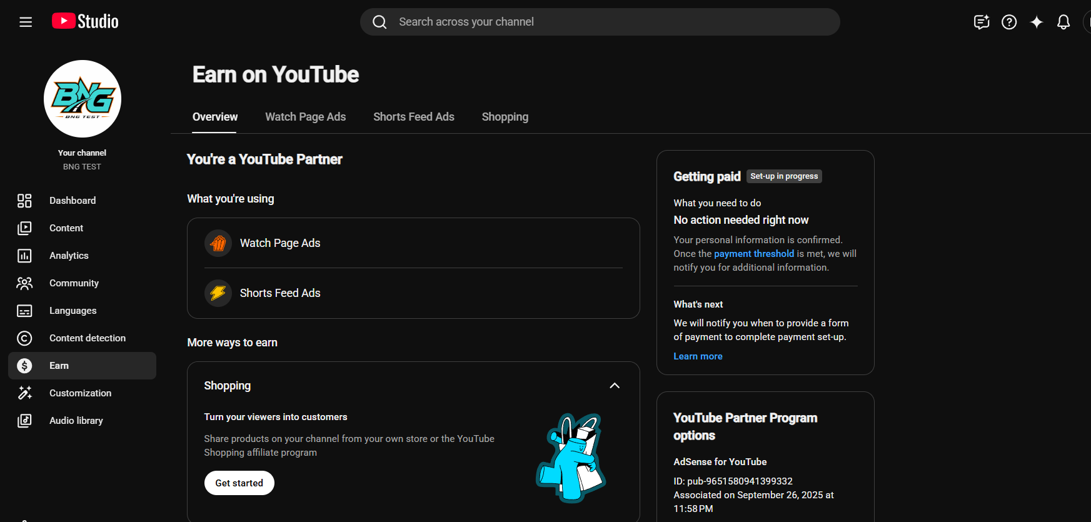Open Community in the sidebar
Screen dimensions: 1091x522
(83, 283)
